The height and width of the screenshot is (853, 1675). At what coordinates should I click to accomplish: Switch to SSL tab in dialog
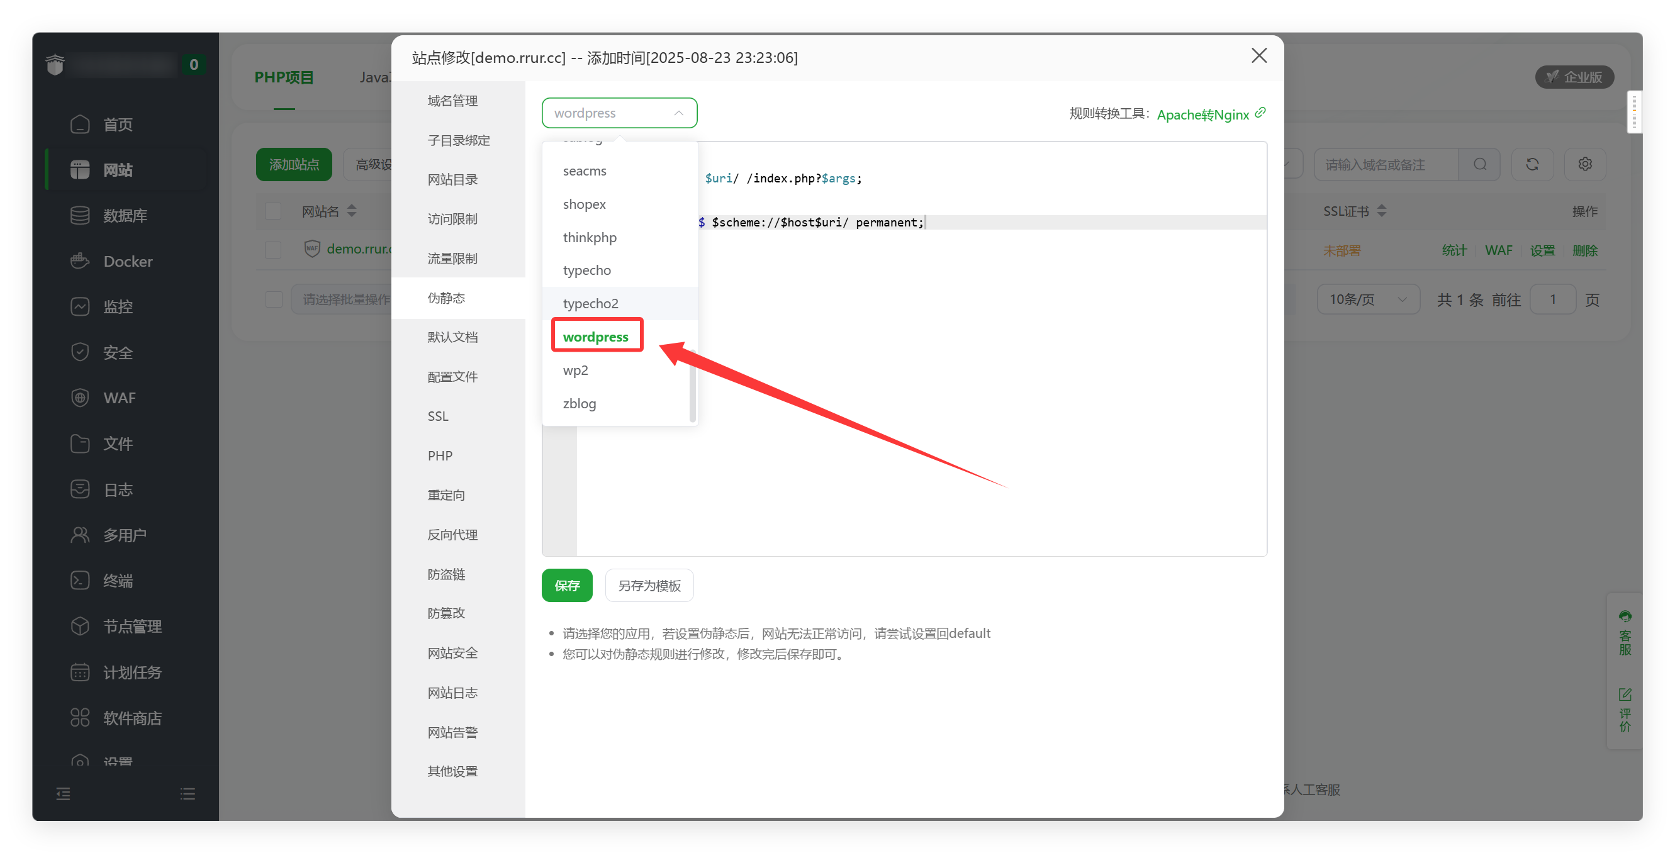[459, 416]
